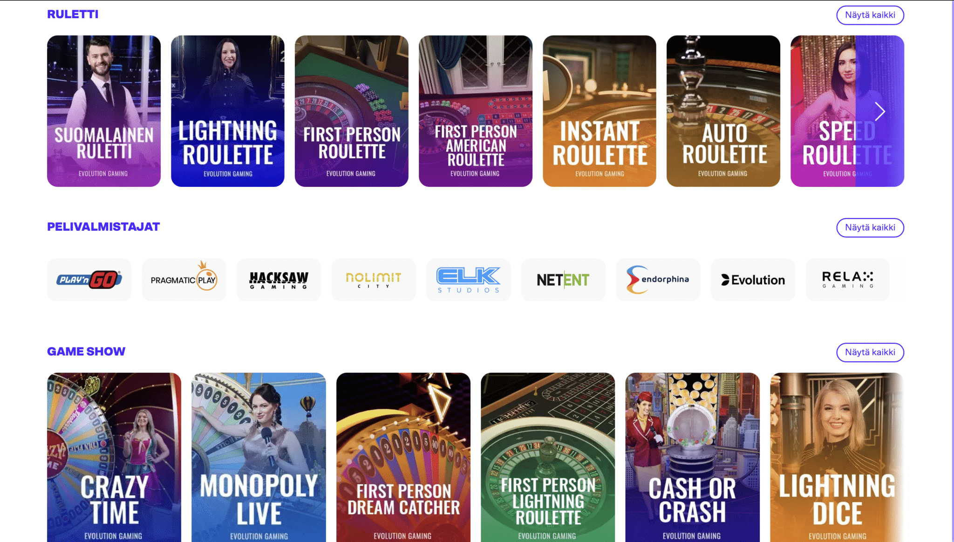Open Suomalainen Ruletti game
954x542 pixels.
click(x=104, y=111)
